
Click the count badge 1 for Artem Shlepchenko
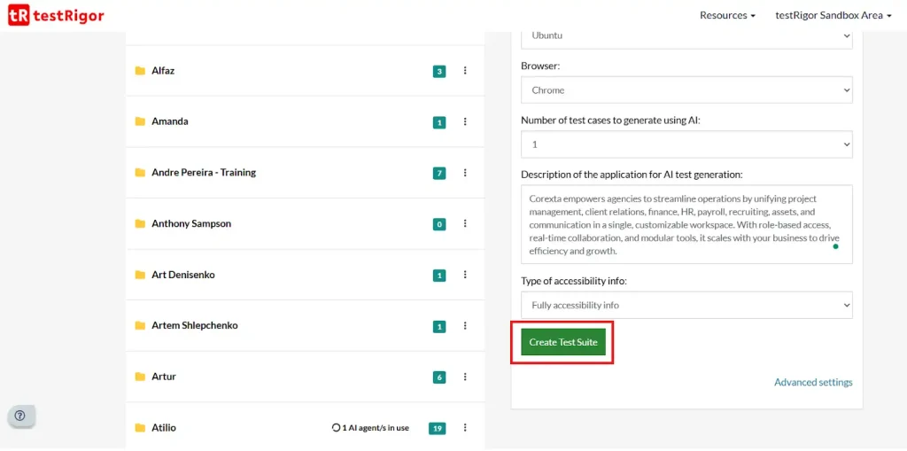pos(439,327)
